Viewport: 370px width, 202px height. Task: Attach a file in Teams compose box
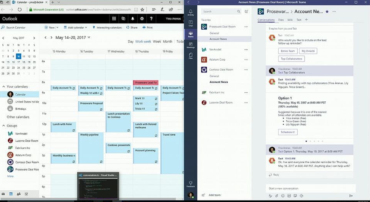click(276, 196)
